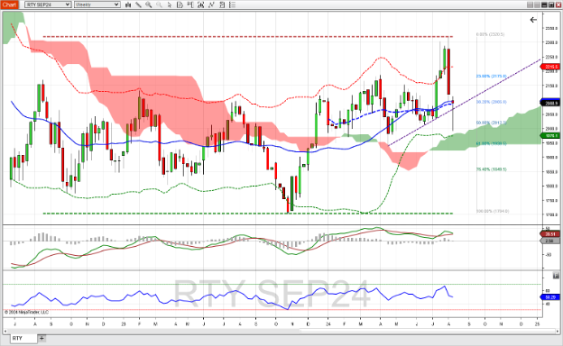
Task: Click the orange Chart label
Action: 9,5
